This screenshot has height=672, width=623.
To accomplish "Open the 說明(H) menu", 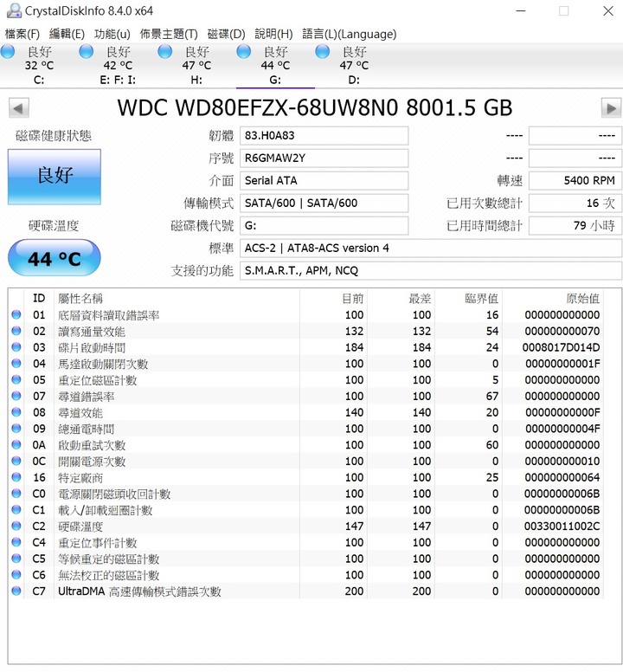I will pos(273,34).
